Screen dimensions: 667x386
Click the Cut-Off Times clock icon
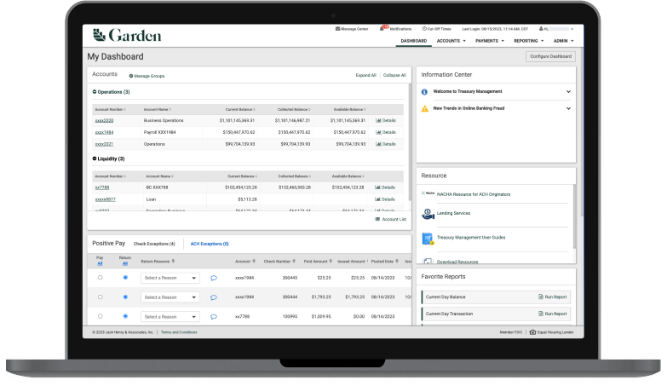click(425, 28)
